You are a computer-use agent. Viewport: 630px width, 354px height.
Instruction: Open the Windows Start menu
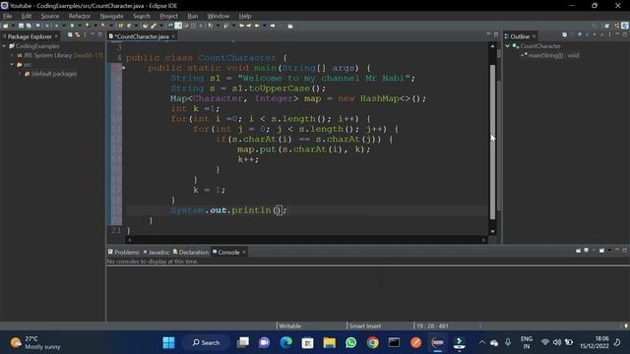[168, 342]
